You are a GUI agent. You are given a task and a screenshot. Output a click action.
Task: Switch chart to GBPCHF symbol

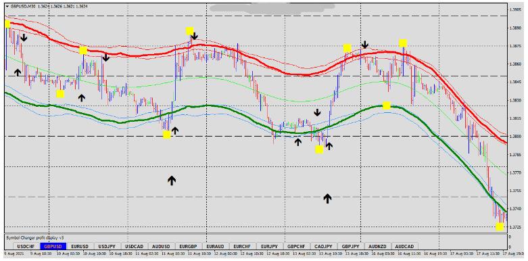297,246
